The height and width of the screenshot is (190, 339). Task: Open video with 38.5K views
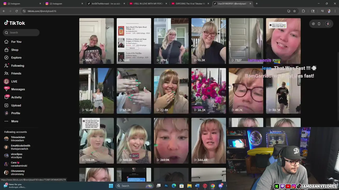click(283, 91)
